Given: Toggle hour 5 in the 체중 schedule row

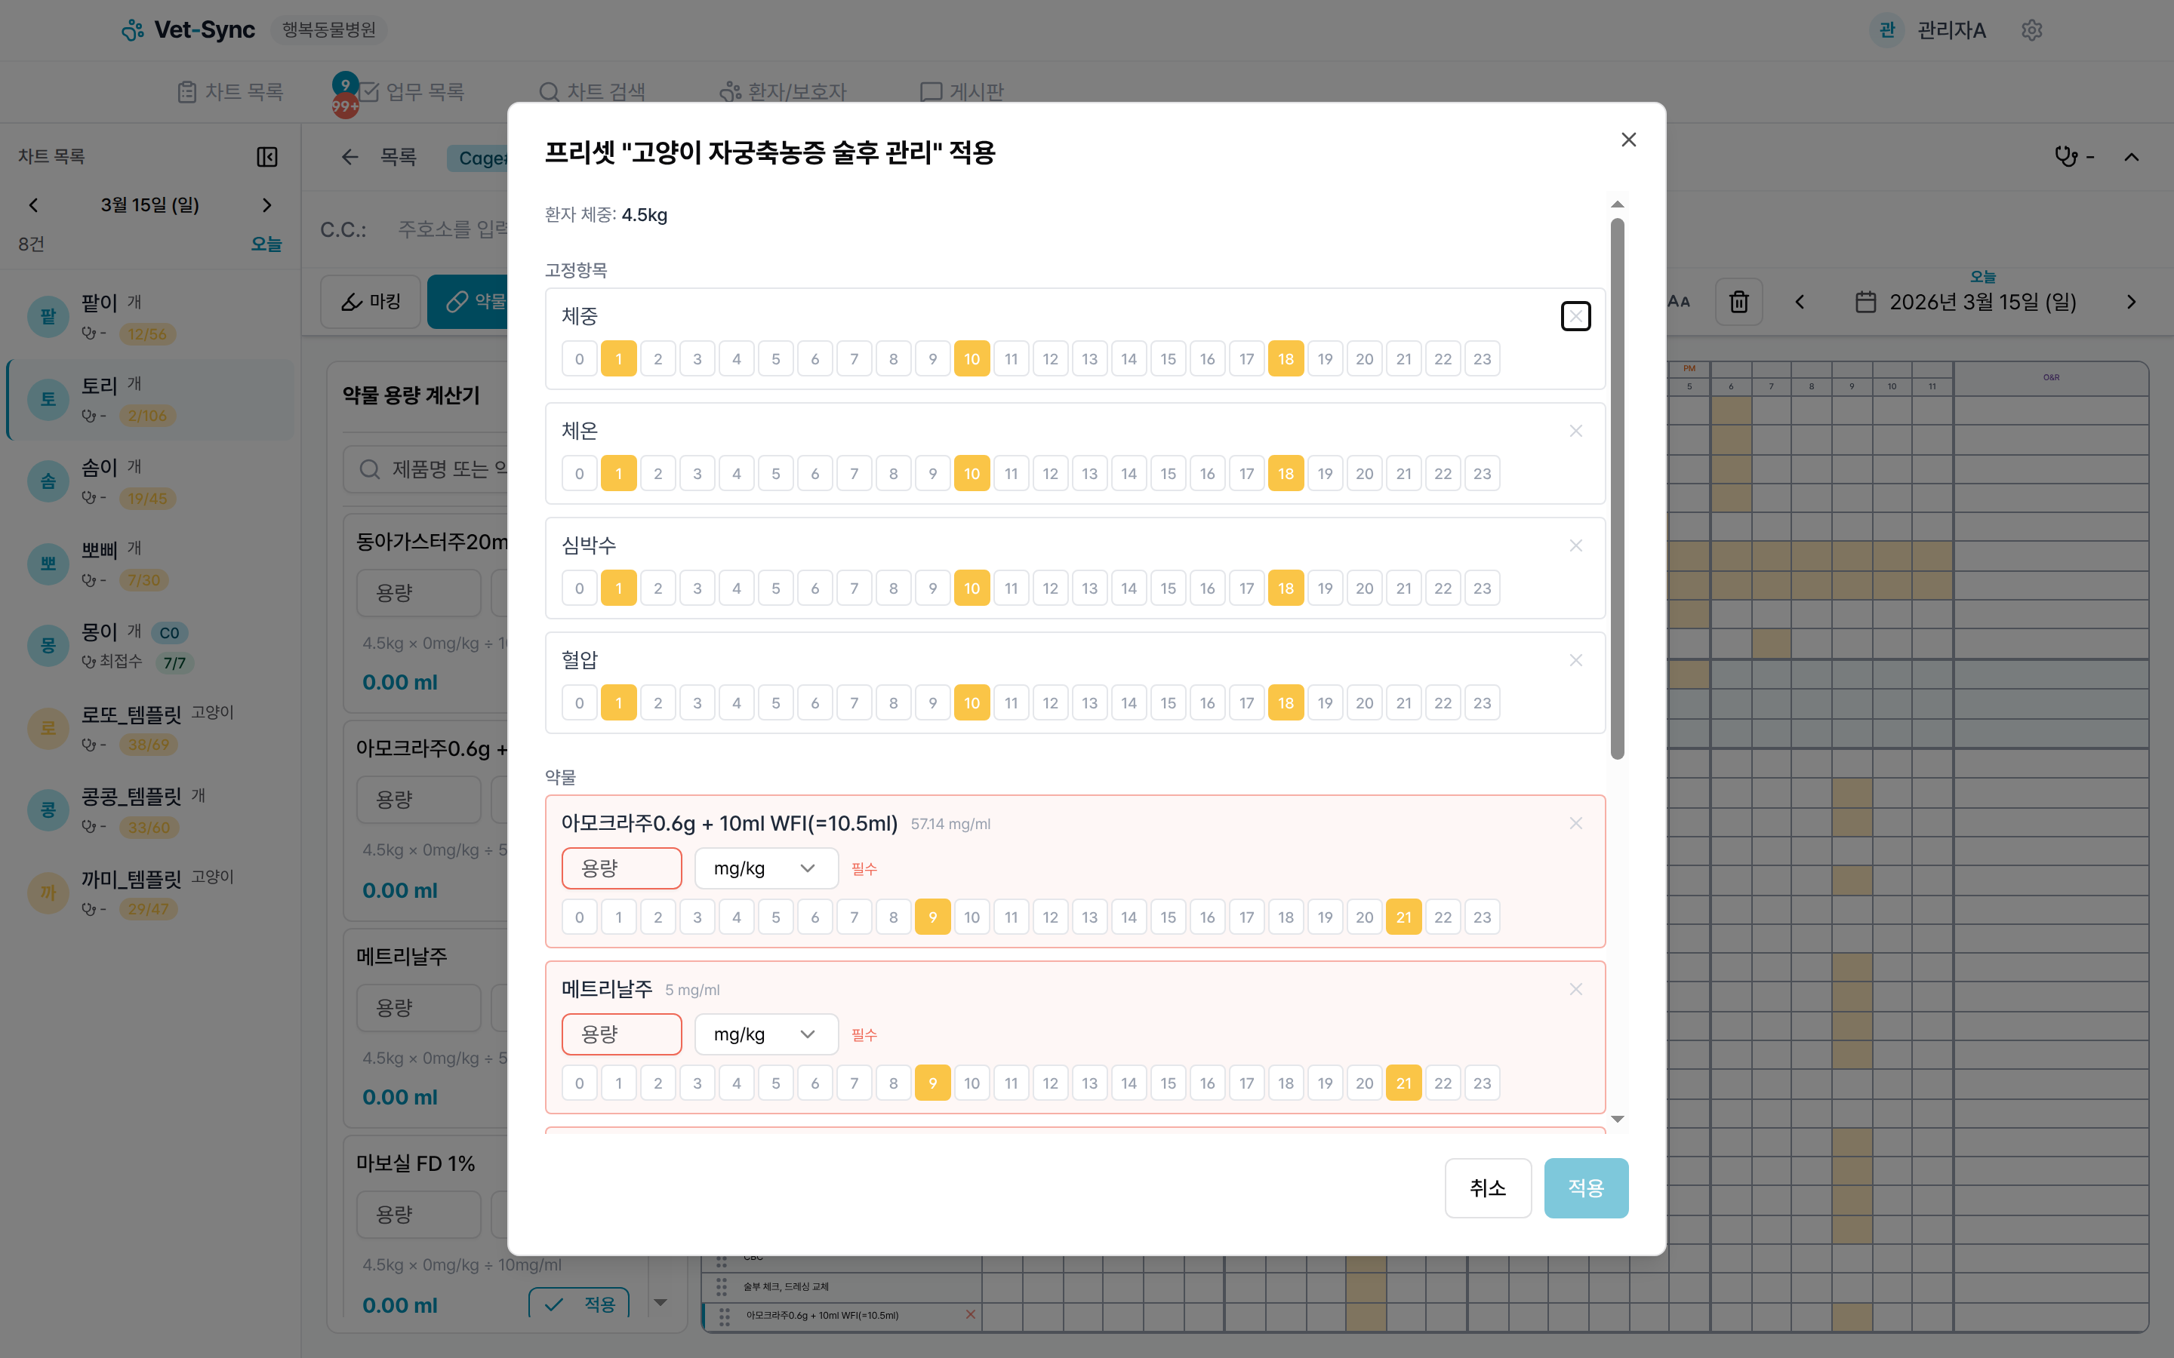Looking at the screenshot, I should (x=776, y=358).
